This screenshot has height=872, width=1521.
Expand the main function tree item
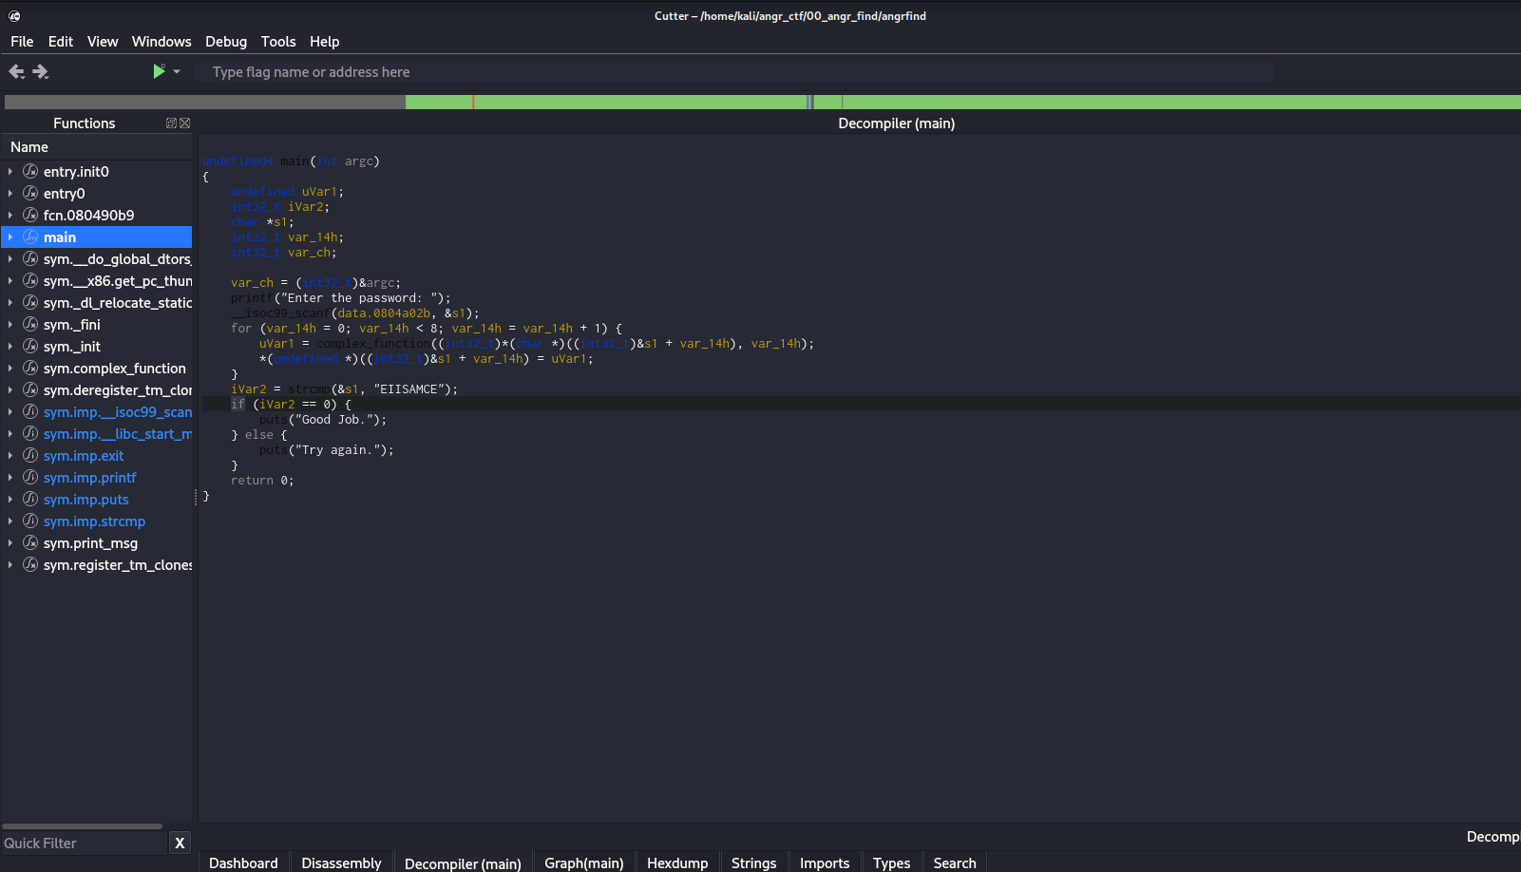pyautogui.click(x=10, y=237)
